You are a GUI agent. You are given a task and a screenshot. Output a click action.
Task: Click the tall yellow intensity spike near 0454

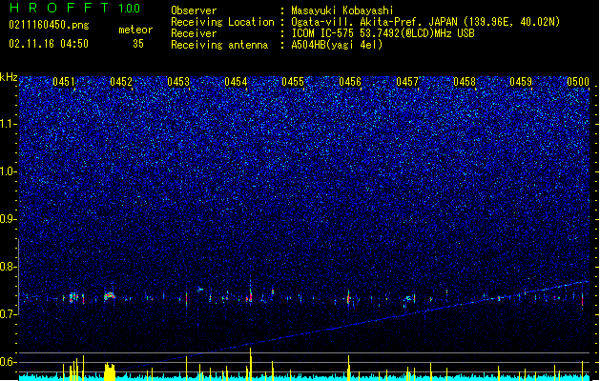coord(250,364)
